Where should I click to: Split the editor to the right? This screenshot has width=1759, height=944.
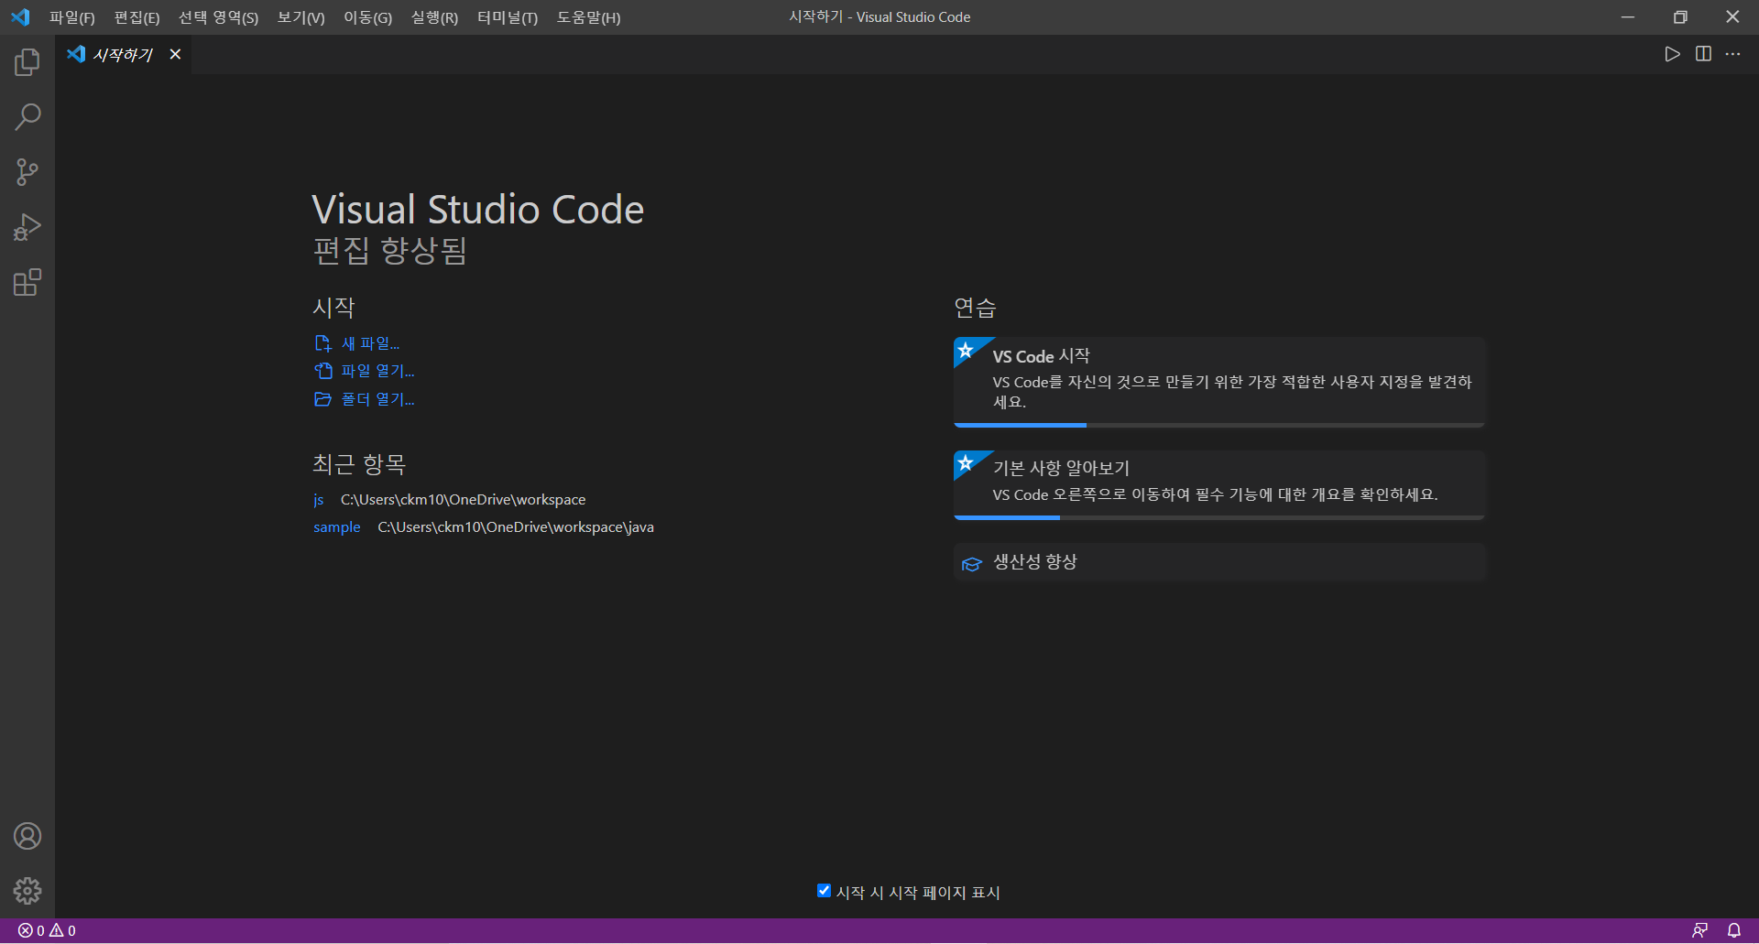click(x=1703, y=54)
